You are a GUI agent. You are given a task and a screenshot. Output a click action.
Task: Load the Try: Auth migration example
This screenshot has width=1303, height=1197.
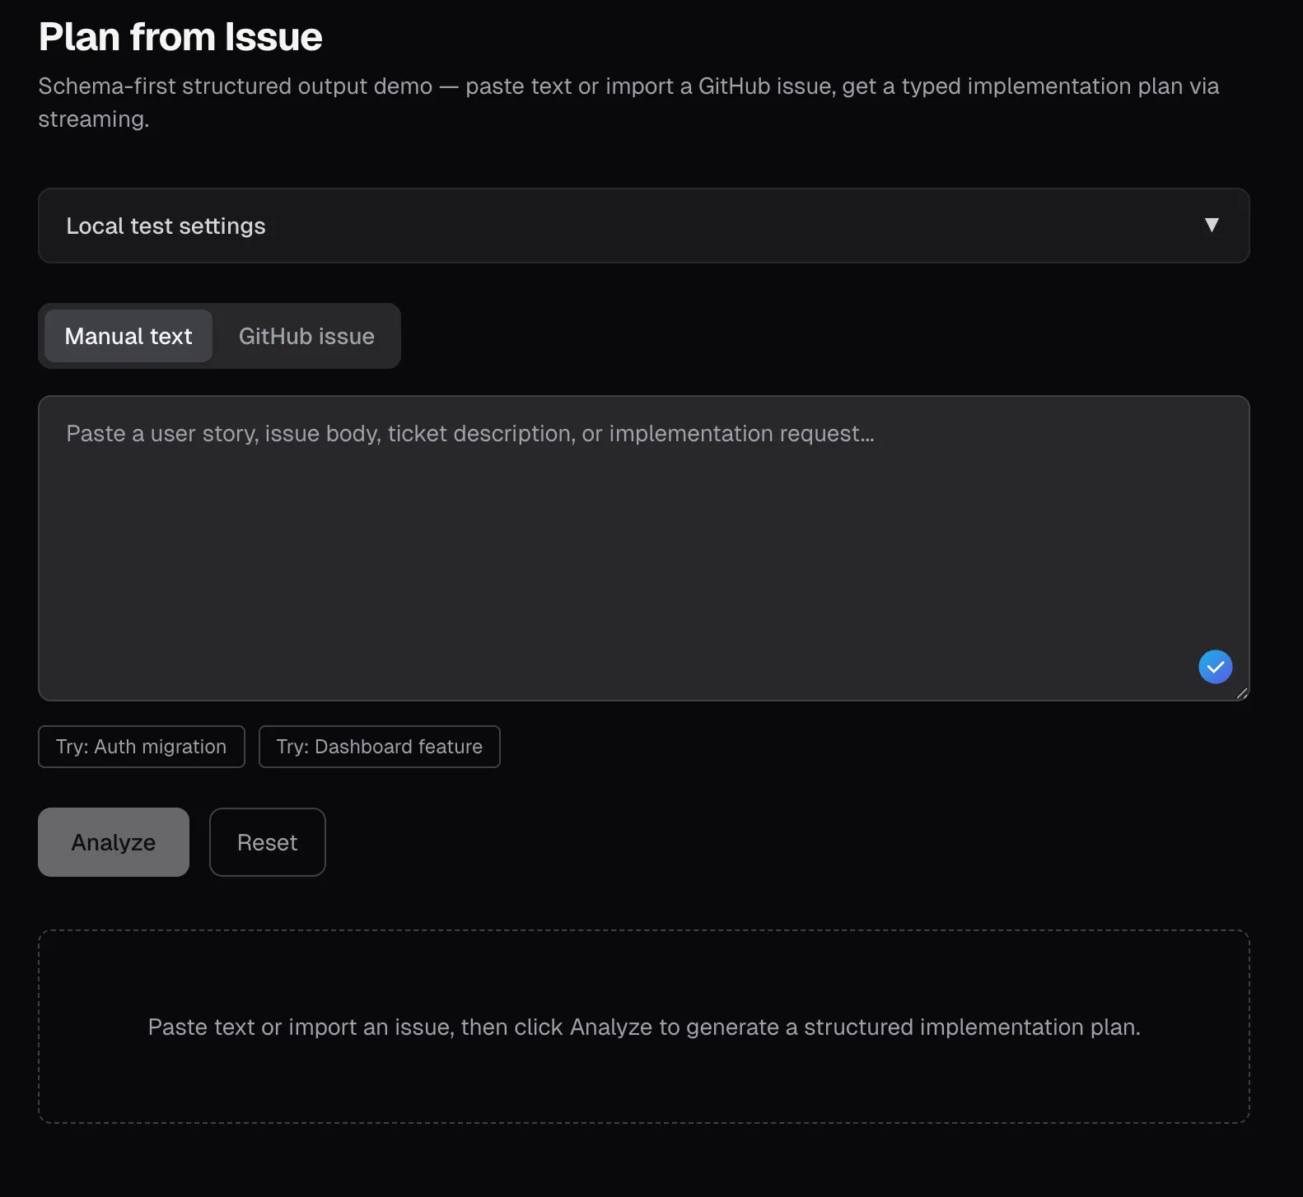coord(142,747)
